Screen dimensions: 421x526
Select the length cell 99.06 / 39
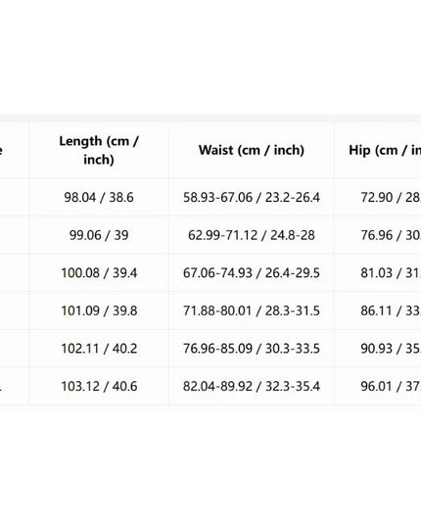coord(99,235)
